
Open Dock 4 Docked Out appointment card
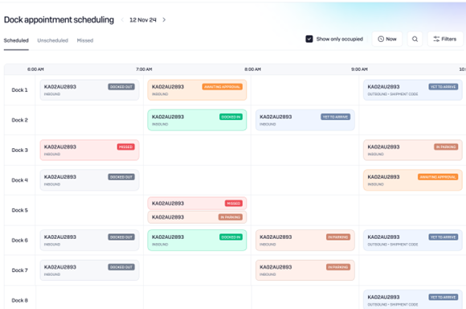pyautogui.click(x=89, y=180)
